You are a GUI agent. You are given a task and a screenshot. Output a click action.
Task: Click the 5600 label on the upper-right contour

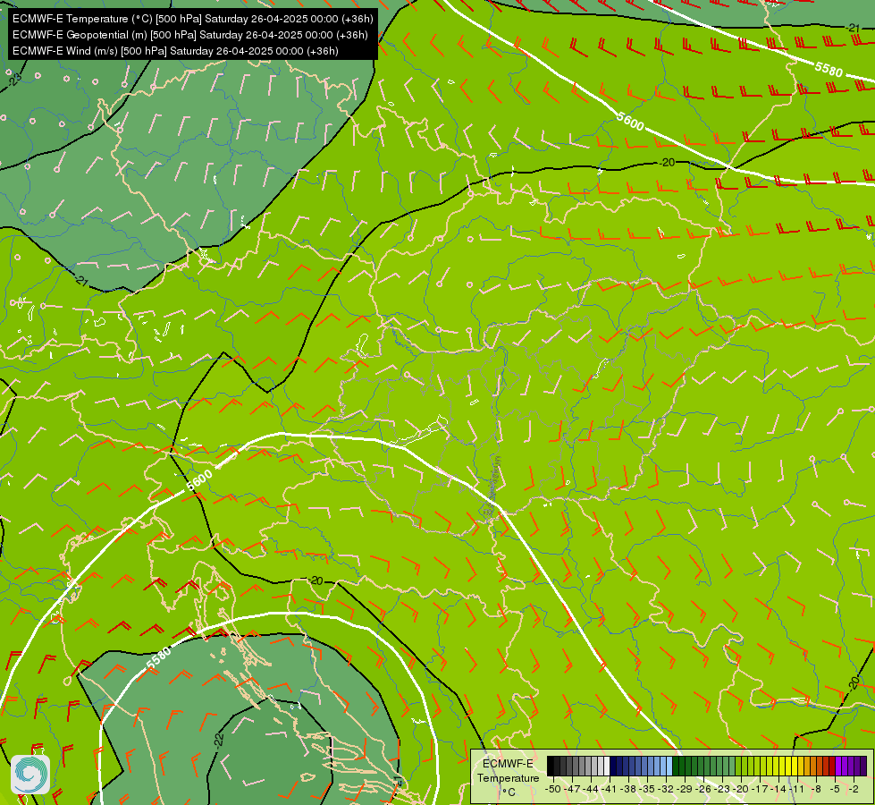coord(631,122)
